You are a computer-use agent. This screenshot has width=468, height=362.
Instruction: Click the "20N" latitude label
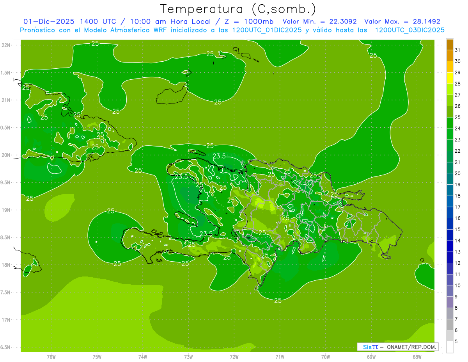(x=6, y=155)
